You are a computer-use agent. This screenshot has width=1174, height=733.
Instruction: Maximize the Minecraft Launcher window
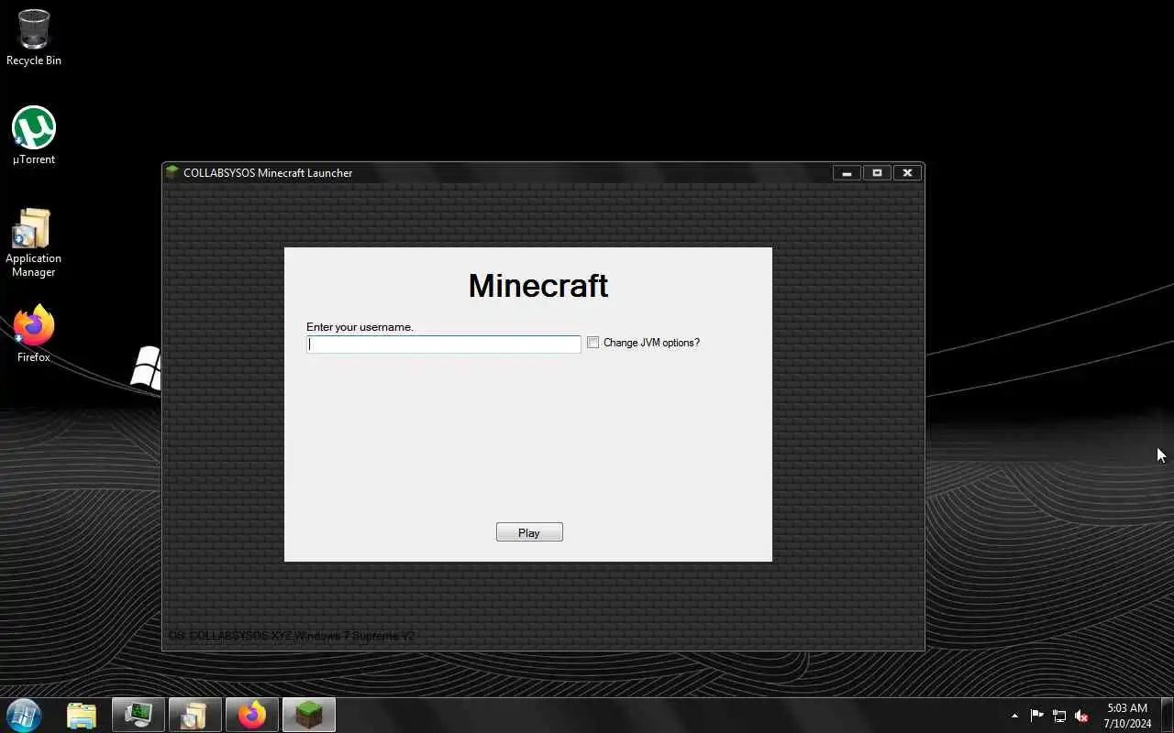877,172
